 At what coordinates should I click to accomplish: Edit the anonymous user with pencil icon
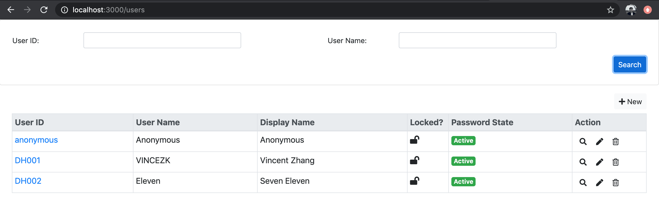coord(599,141)
